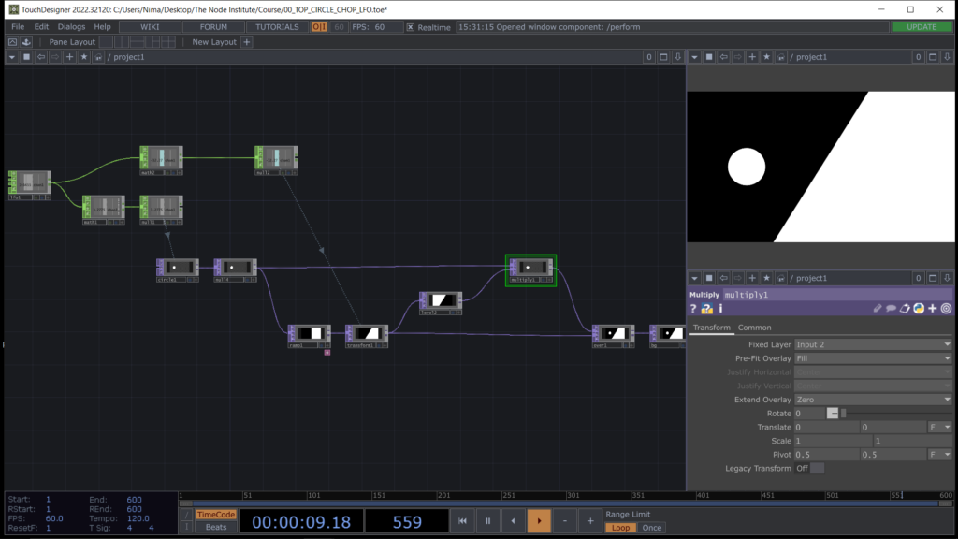This screenshot has width=958, height=539.
Task: Click the plus icon in the network pane bar
Action: click(69, 57)
